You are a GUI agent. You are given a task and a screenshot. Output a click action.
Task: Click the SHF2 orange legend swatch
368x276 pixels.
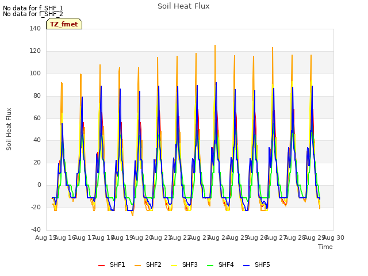[138, 266]
